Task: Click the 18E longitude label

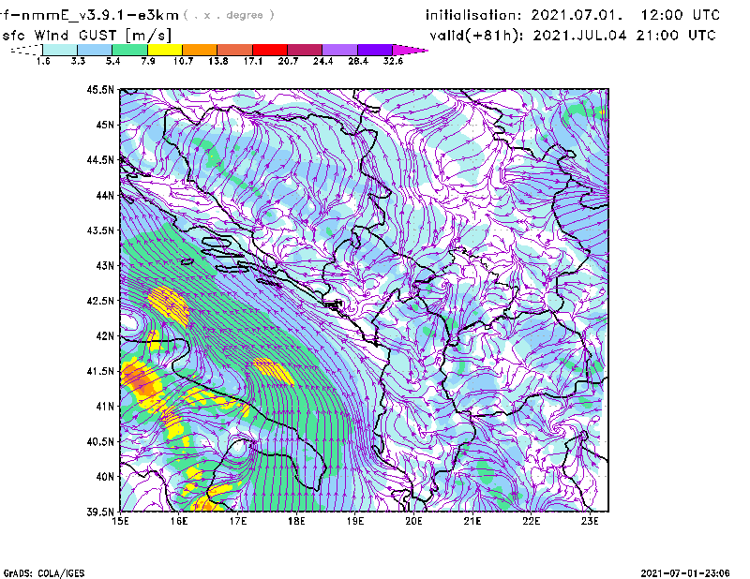Action: coord(296,521)
